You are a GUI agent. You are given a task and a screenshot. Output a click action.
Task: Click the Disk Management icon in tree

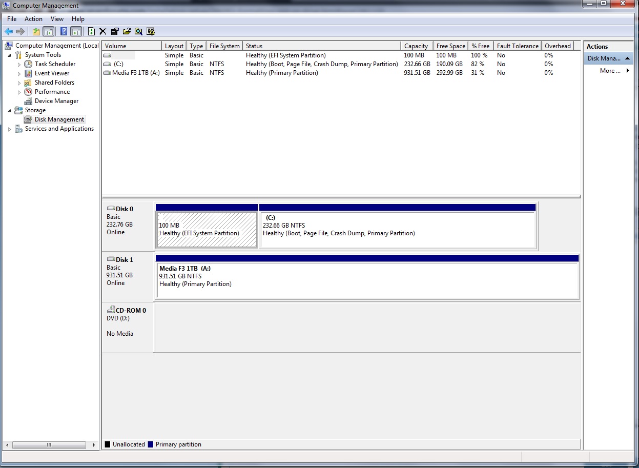click(x=28, y=119)
